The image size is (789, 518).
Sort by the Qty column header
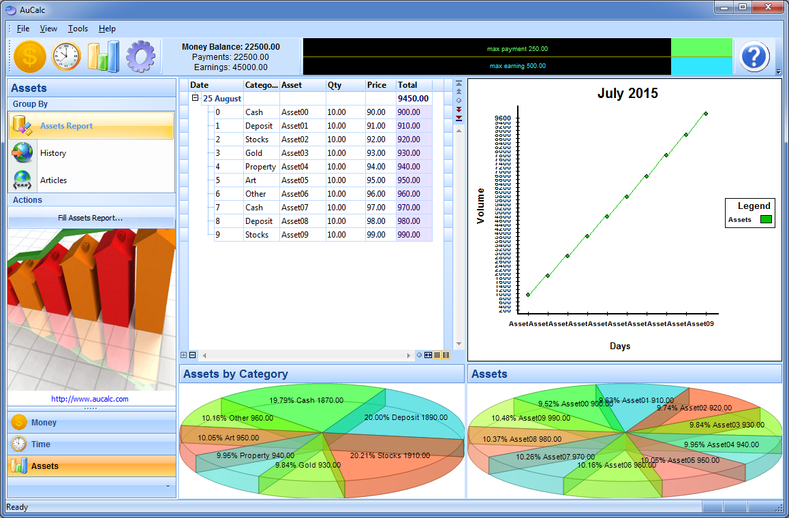345,85
